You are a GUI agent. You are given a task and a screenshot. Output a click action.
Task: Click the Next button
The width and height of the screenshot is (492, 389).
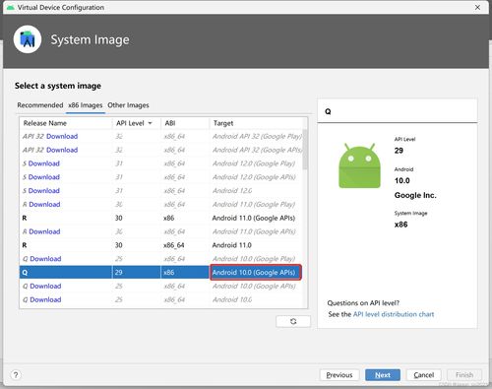(x=383, y=375)
